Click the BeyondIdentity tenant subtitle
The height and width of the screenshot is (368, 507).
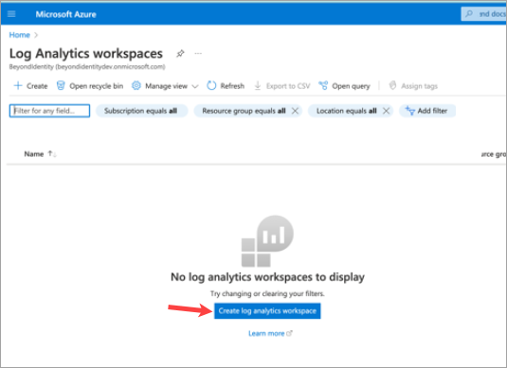[87, 67]
